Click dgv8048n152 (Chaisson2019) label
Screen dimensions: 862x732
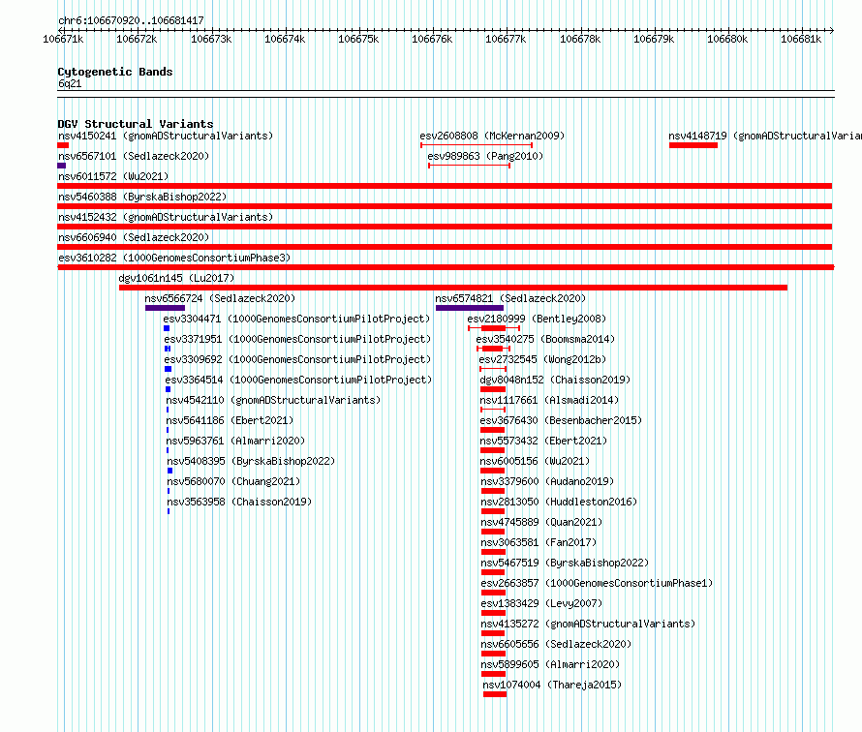[x=555, y=380]
